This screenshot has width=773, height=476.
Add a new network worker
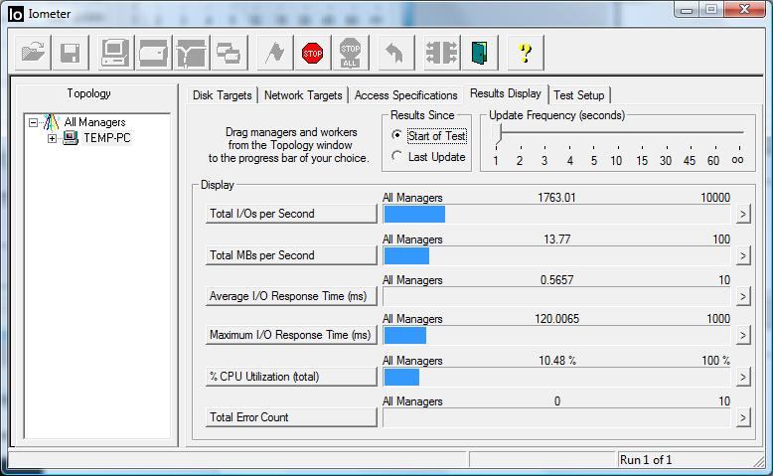pyautogui.click(x=192, y=53)
